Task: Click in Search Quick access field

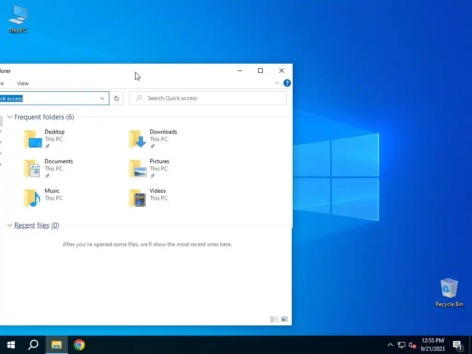Action: click(x=208, y=98)
